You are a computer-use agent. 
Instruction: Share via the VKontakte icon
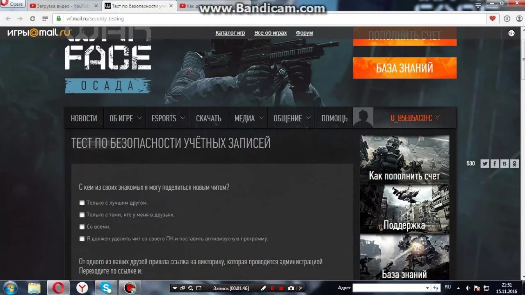tap(504, 163)
